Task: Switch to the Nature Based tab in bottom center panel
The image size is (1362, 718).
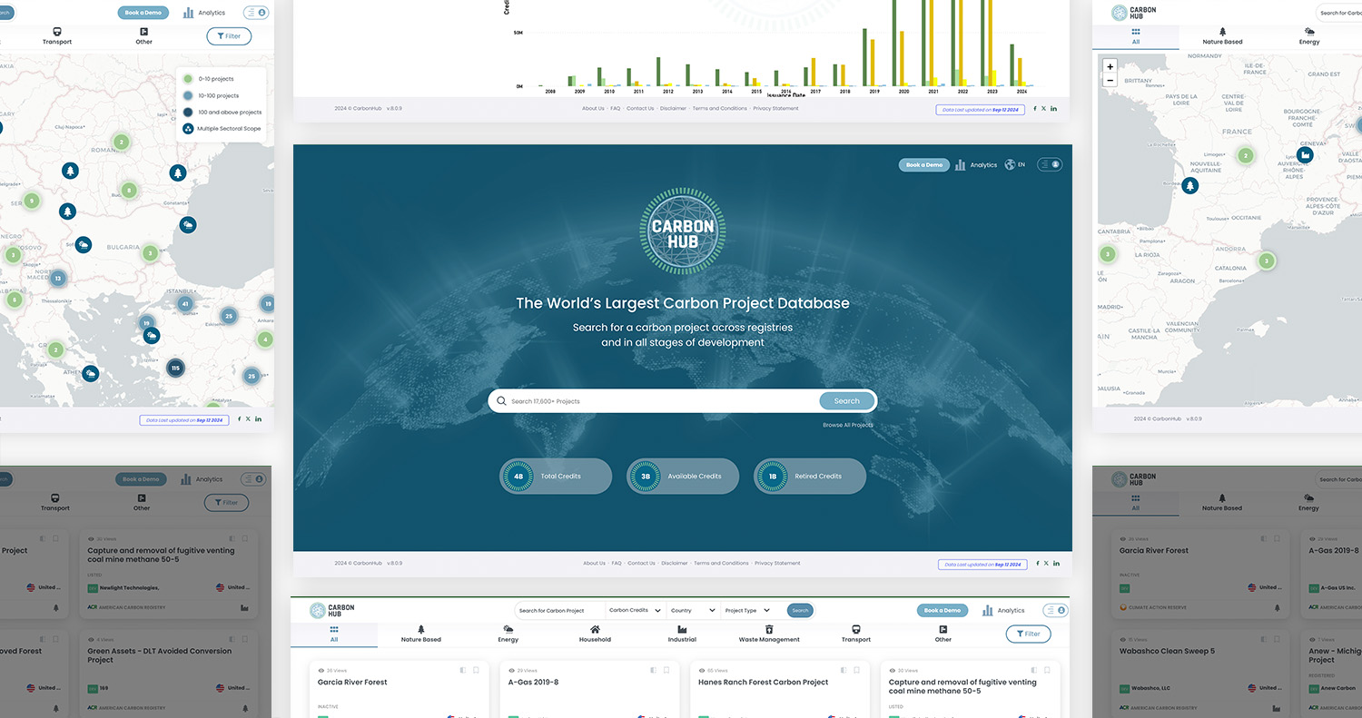Action: tap(420, 634)
